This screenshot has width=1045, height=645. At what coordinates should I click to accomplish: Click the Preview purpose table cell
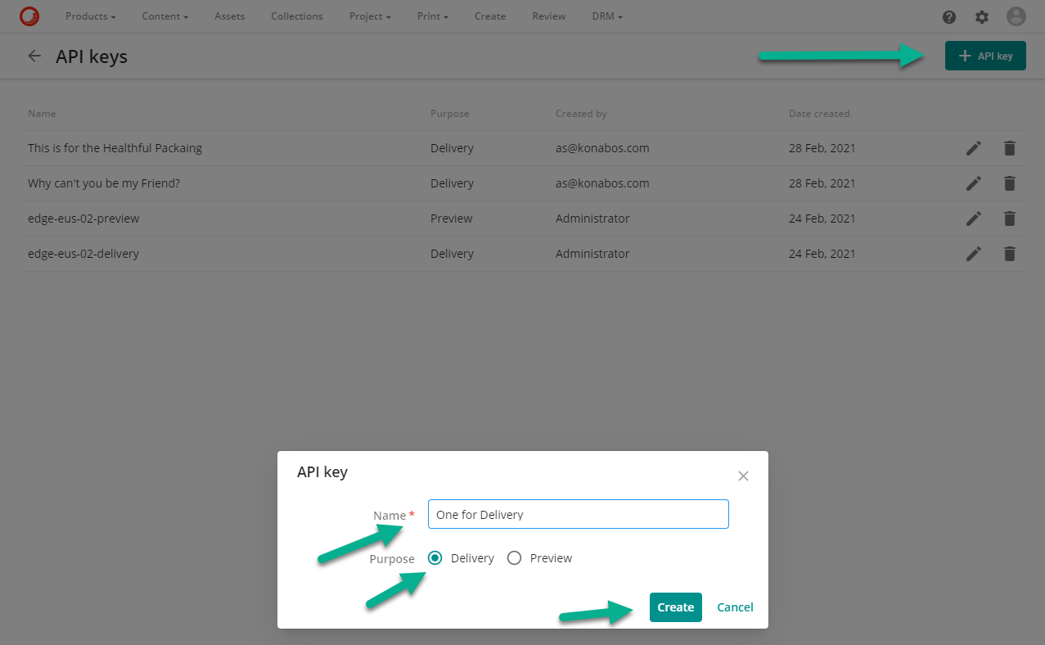point(452,219)
